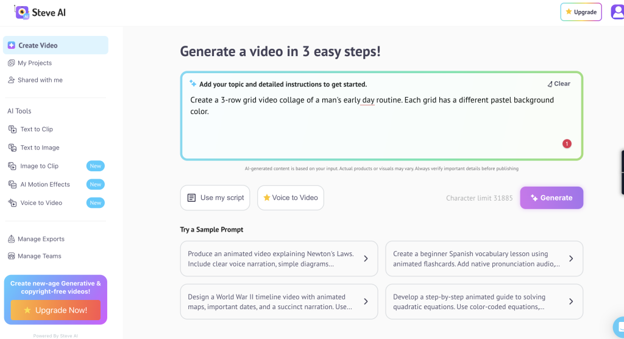This screenshot has width=624, height=339.
Task: Click the Text to Image icon
Action: (12, 148)
